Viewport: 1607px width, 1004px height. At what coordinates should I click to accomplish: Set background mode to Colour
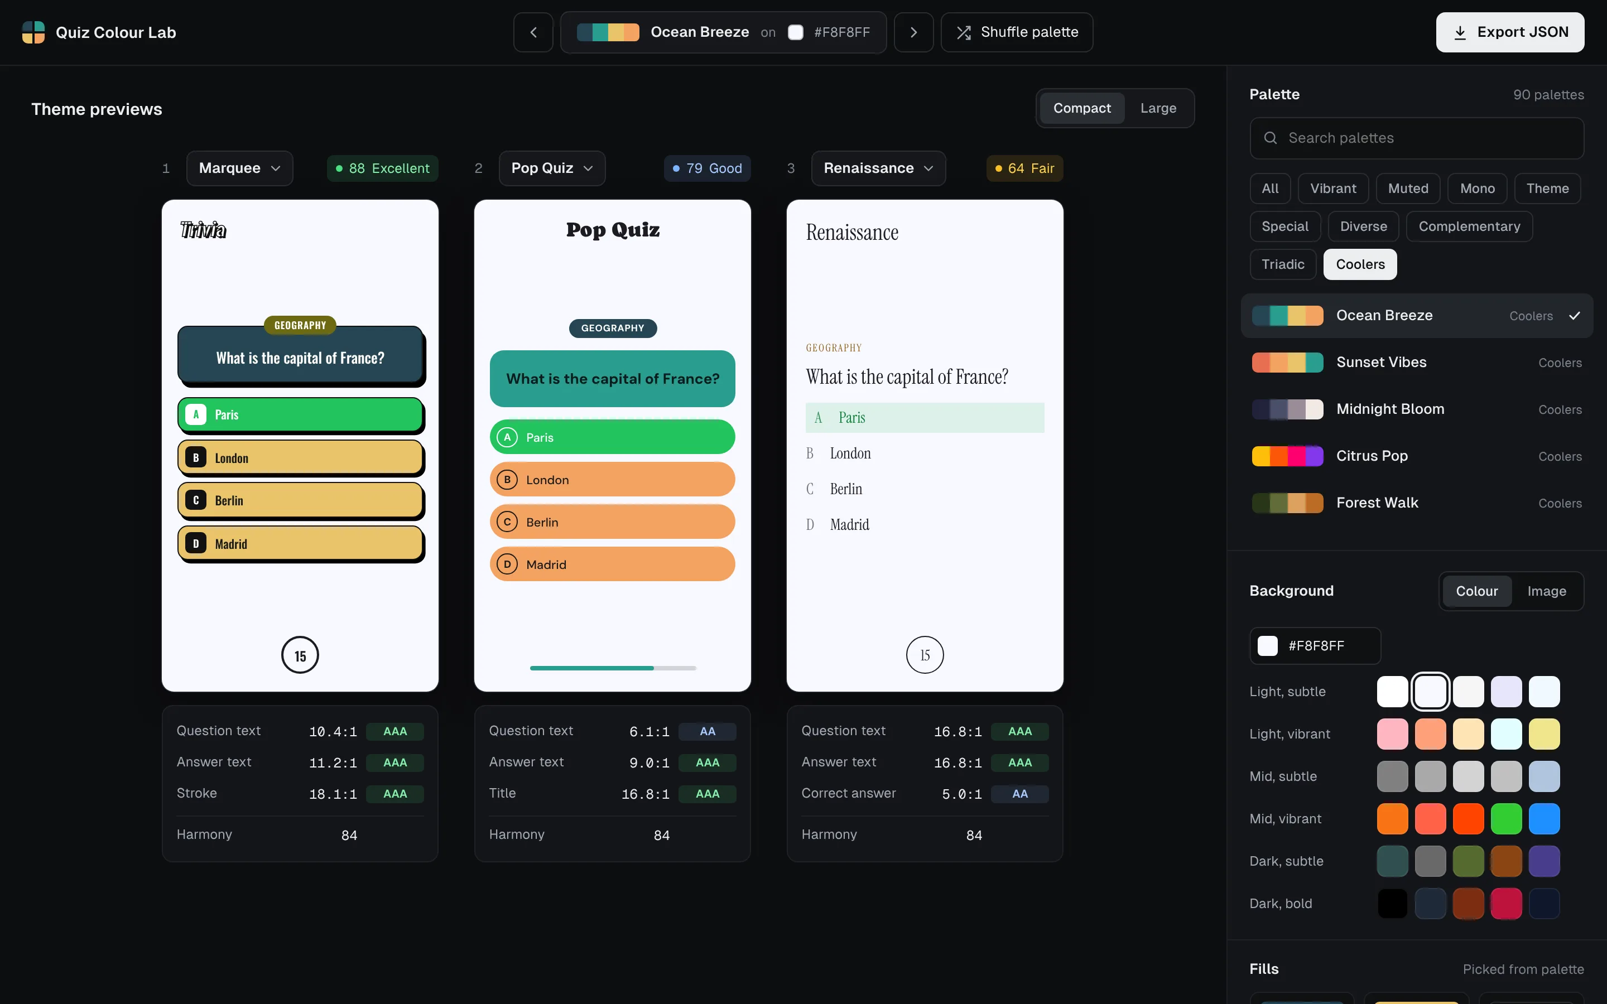click(x=1477, y=591)
